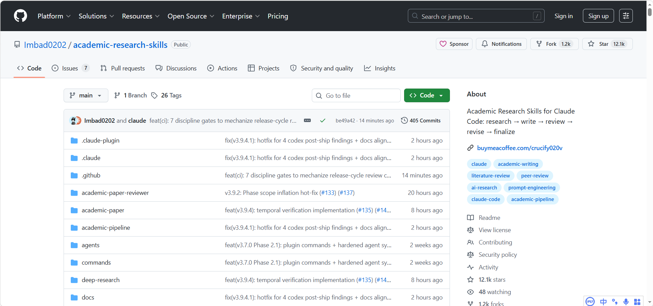
Task: Expand the Platform menu
Action: [54, 16]
